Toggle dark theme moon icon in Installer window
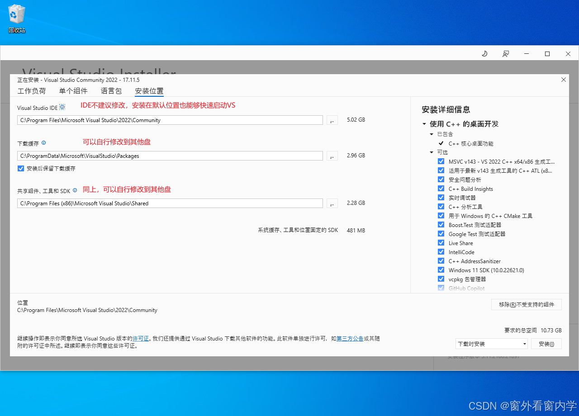This screenshot has width=579, height=416. click(484, 54)
